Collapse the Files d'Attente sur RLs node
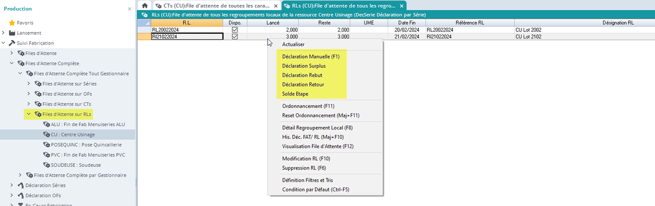 click(x=29, y=114)
